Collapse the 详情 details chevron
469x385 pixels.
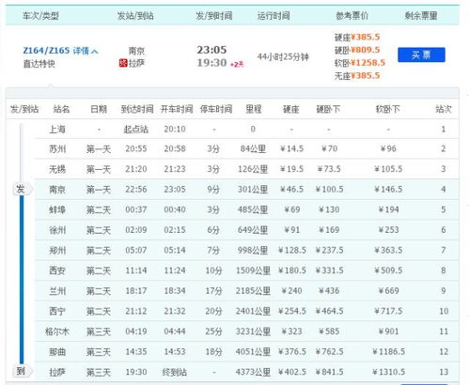click(95, 51)
